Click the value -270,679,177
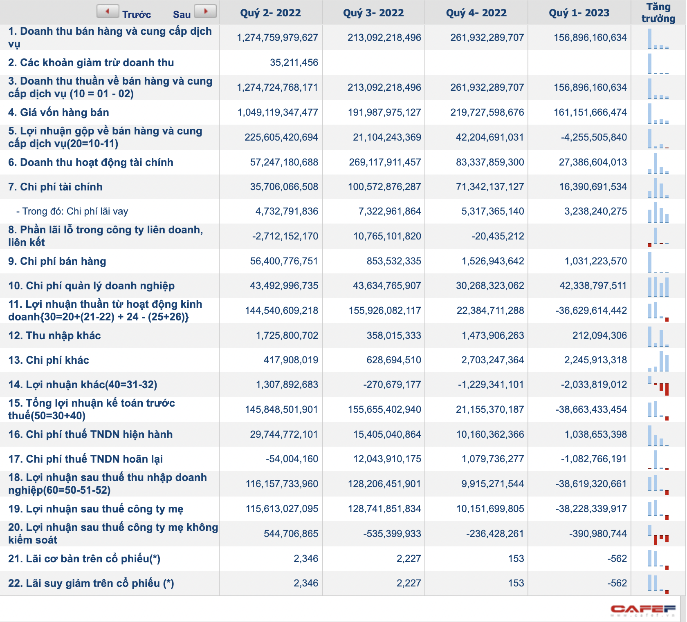 pos(392,385)
